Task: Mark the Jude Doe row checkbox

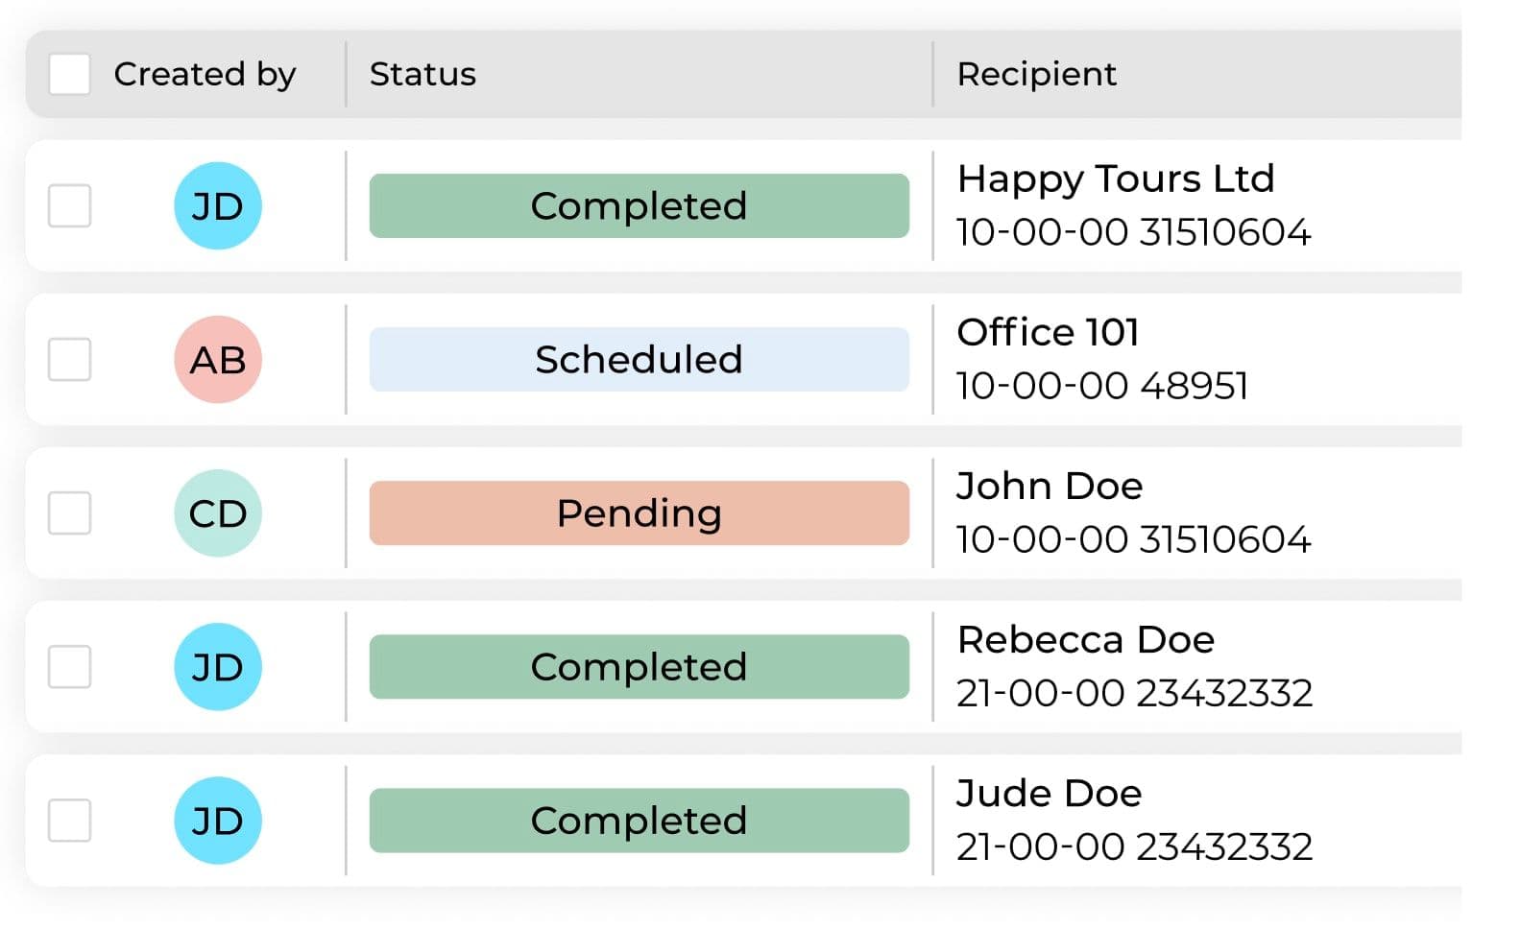Action: tap(70, 821)
